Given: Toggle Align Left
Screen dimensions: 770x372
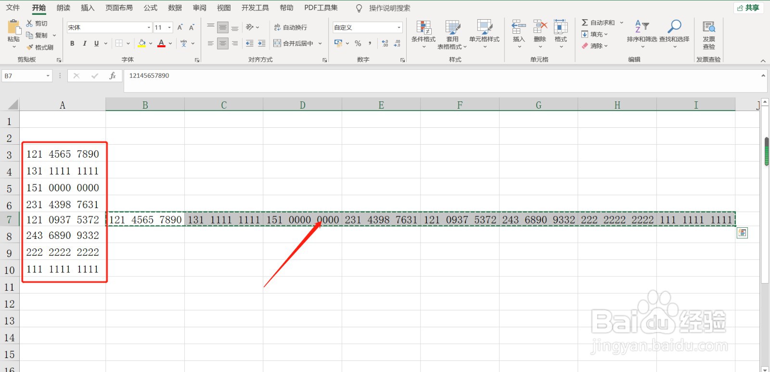Looking at the screenshot, I should 211,43.
